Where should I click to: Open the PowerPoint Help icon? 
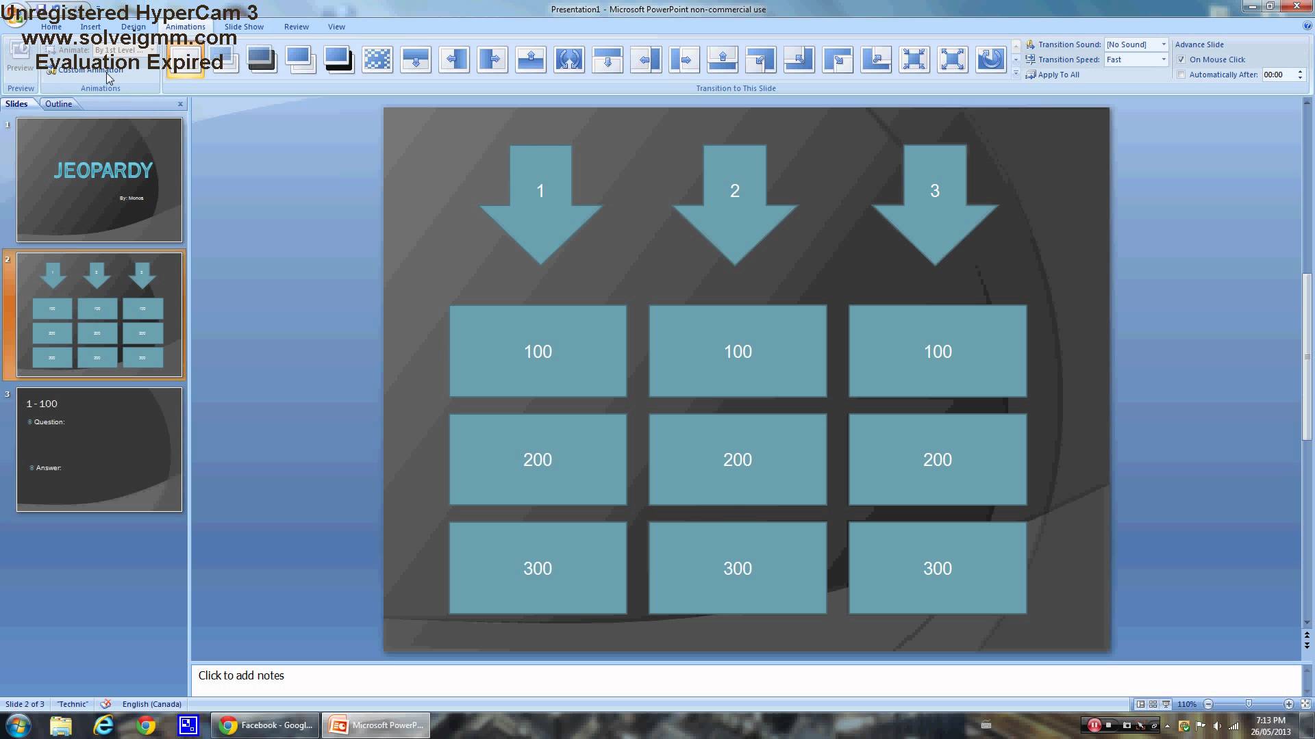(x=1307, y=26)
